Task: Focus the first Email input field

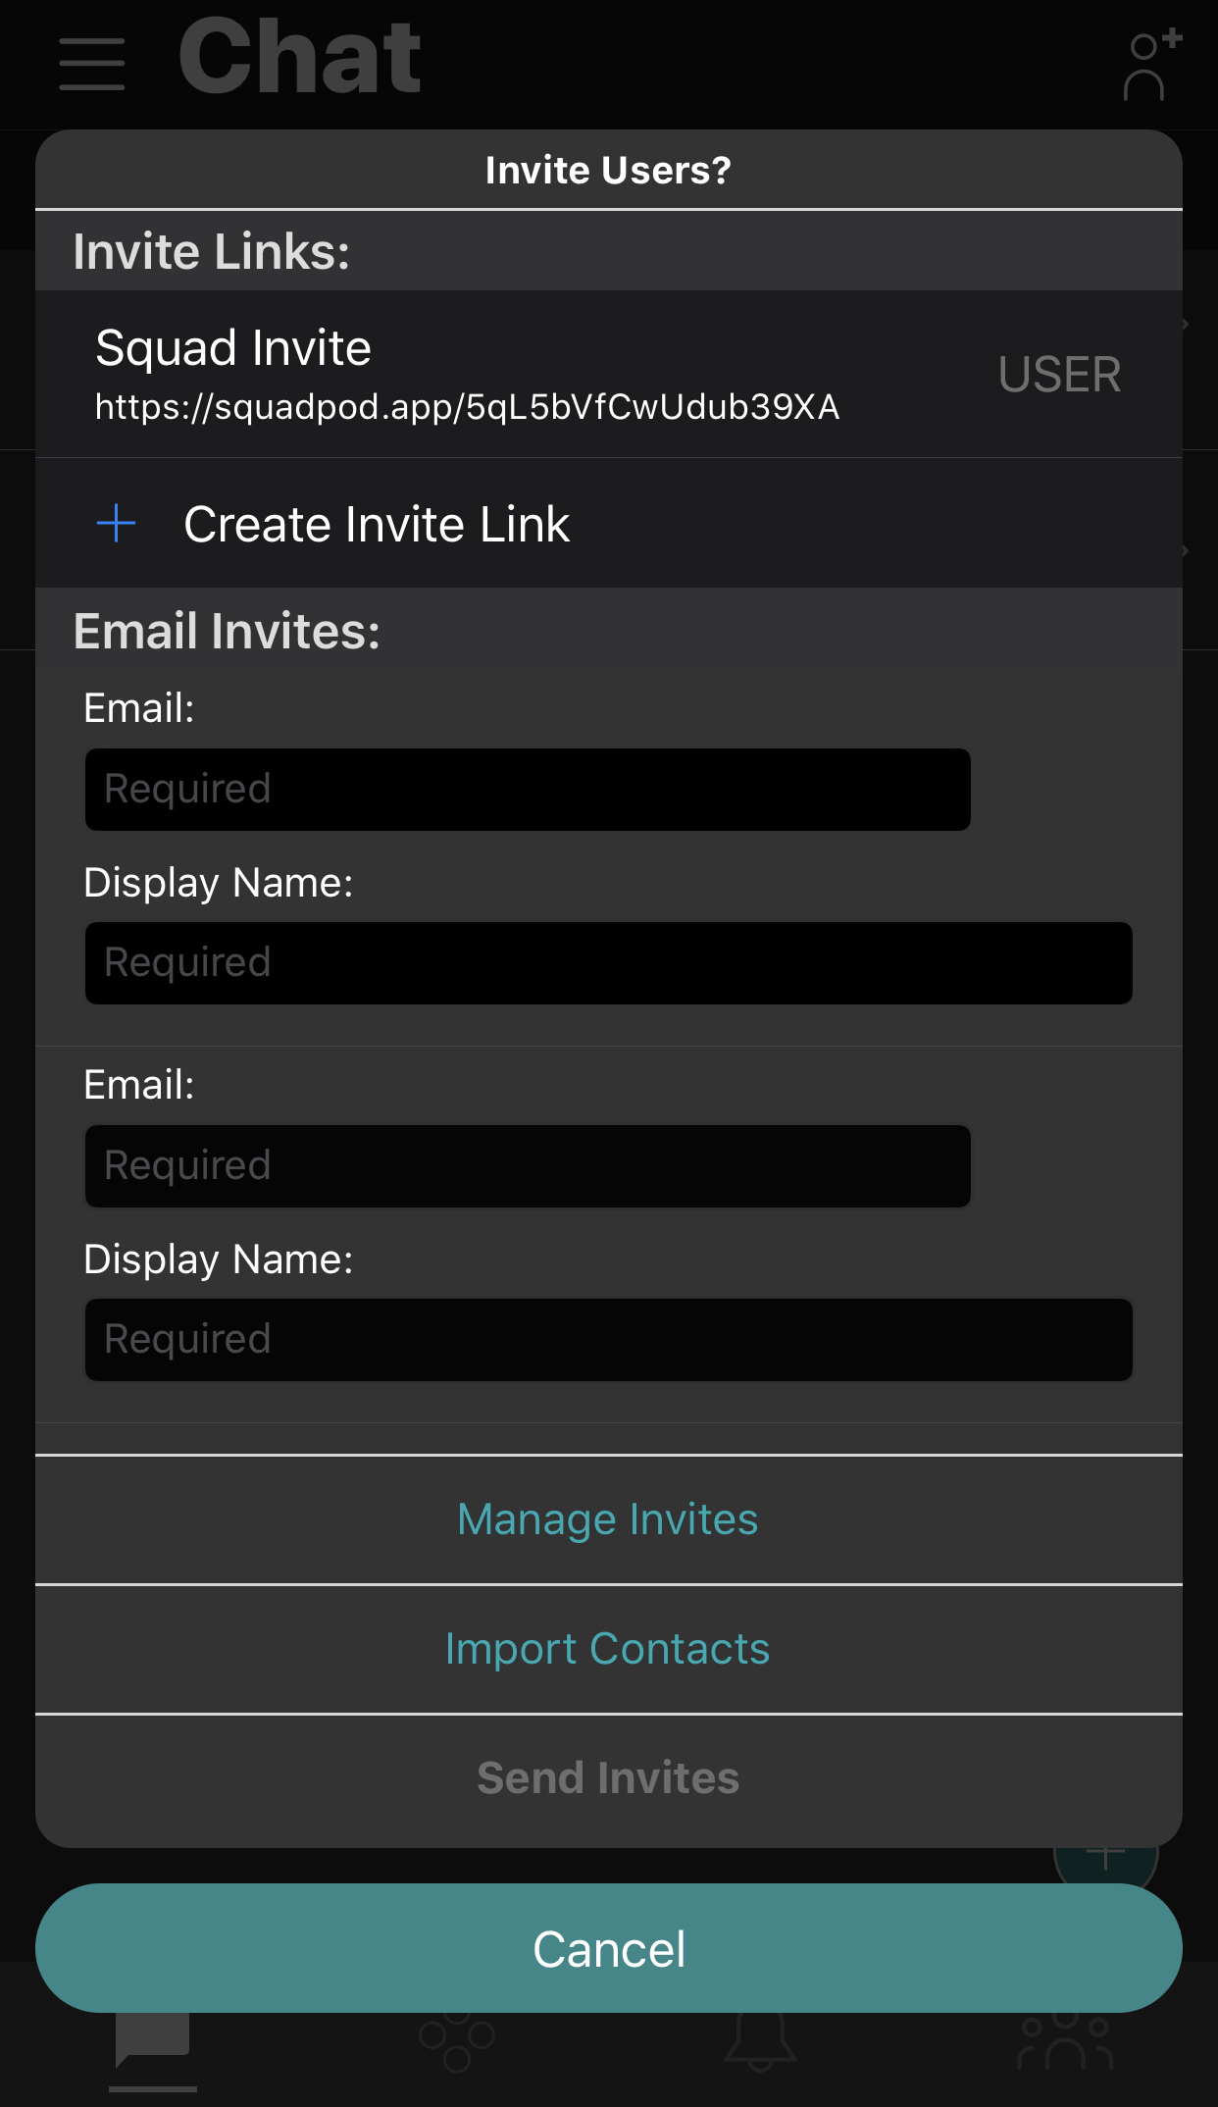Action: [x=528, y=790]
